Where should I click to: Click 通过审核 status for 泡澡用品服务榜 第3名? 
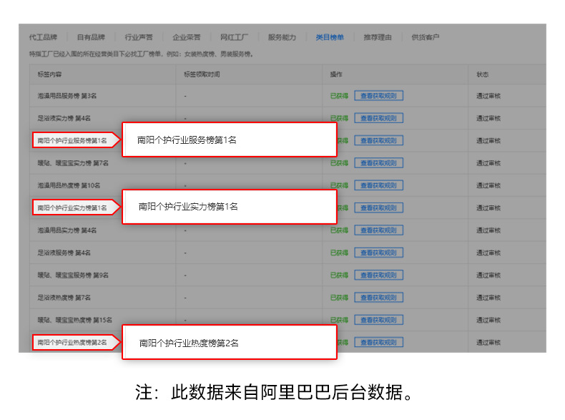point(488,96)
